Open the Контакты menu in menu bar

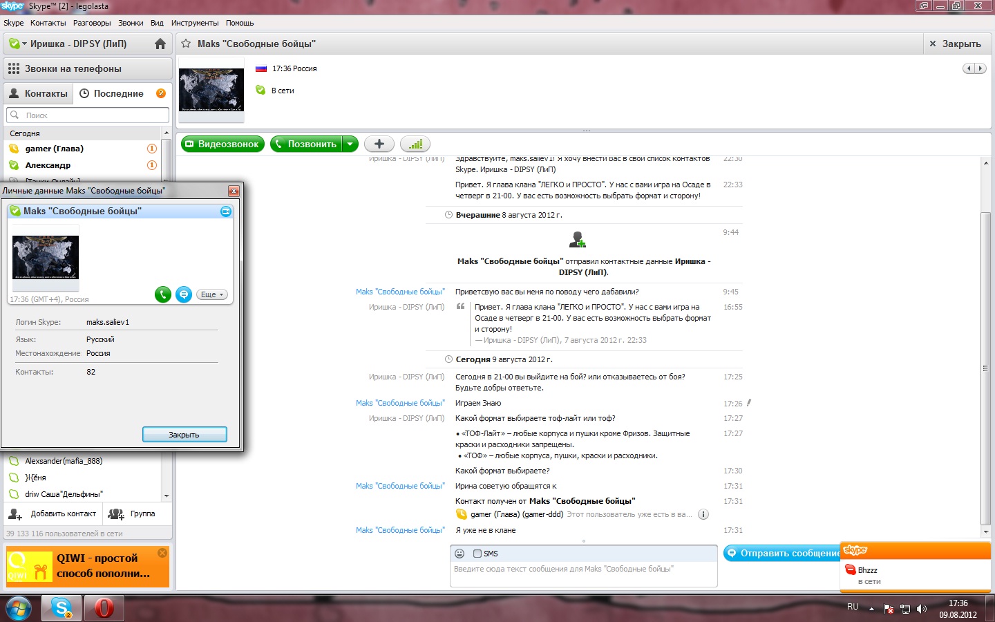pyautogui.click(x=48, y=23)
